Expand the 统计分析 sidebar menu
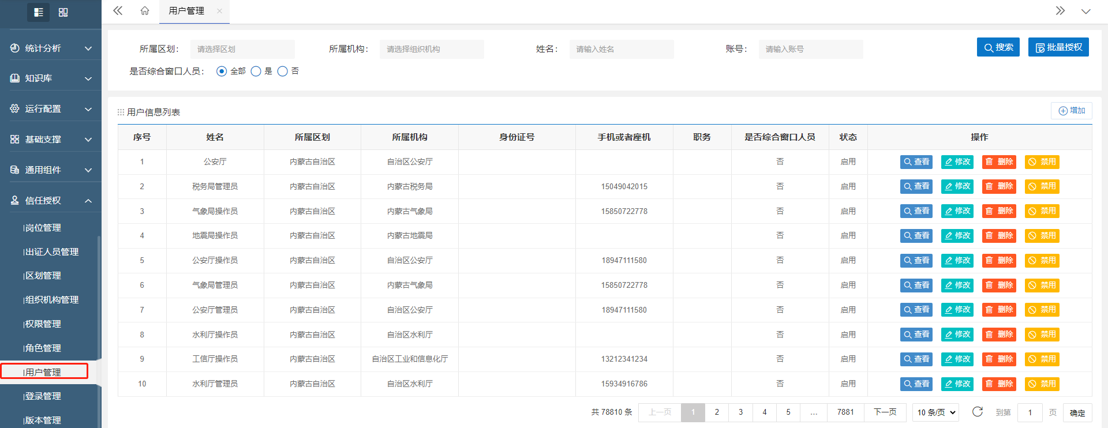The height and width of the screenshot is (428, 1108). pos(51,48)
